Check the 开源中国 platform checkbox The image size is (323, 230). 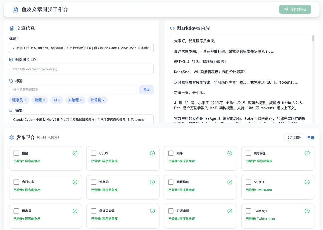click(x=171, y=211)
